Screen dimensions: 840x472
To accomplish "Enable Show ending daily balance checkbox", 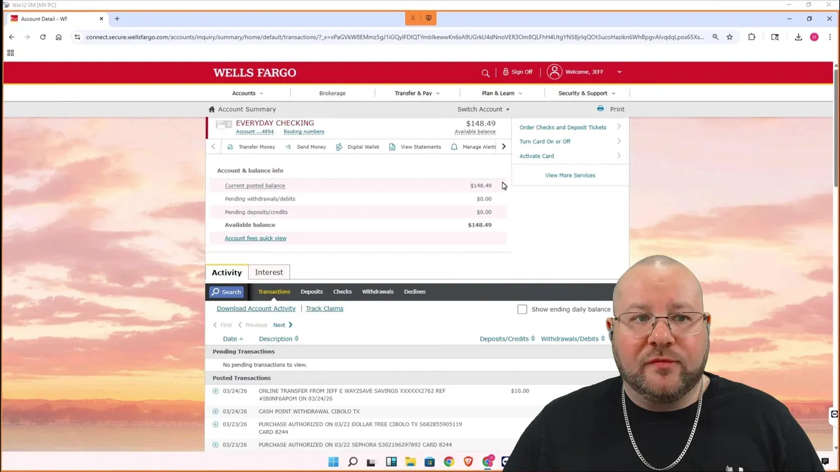I will (522, 309).
